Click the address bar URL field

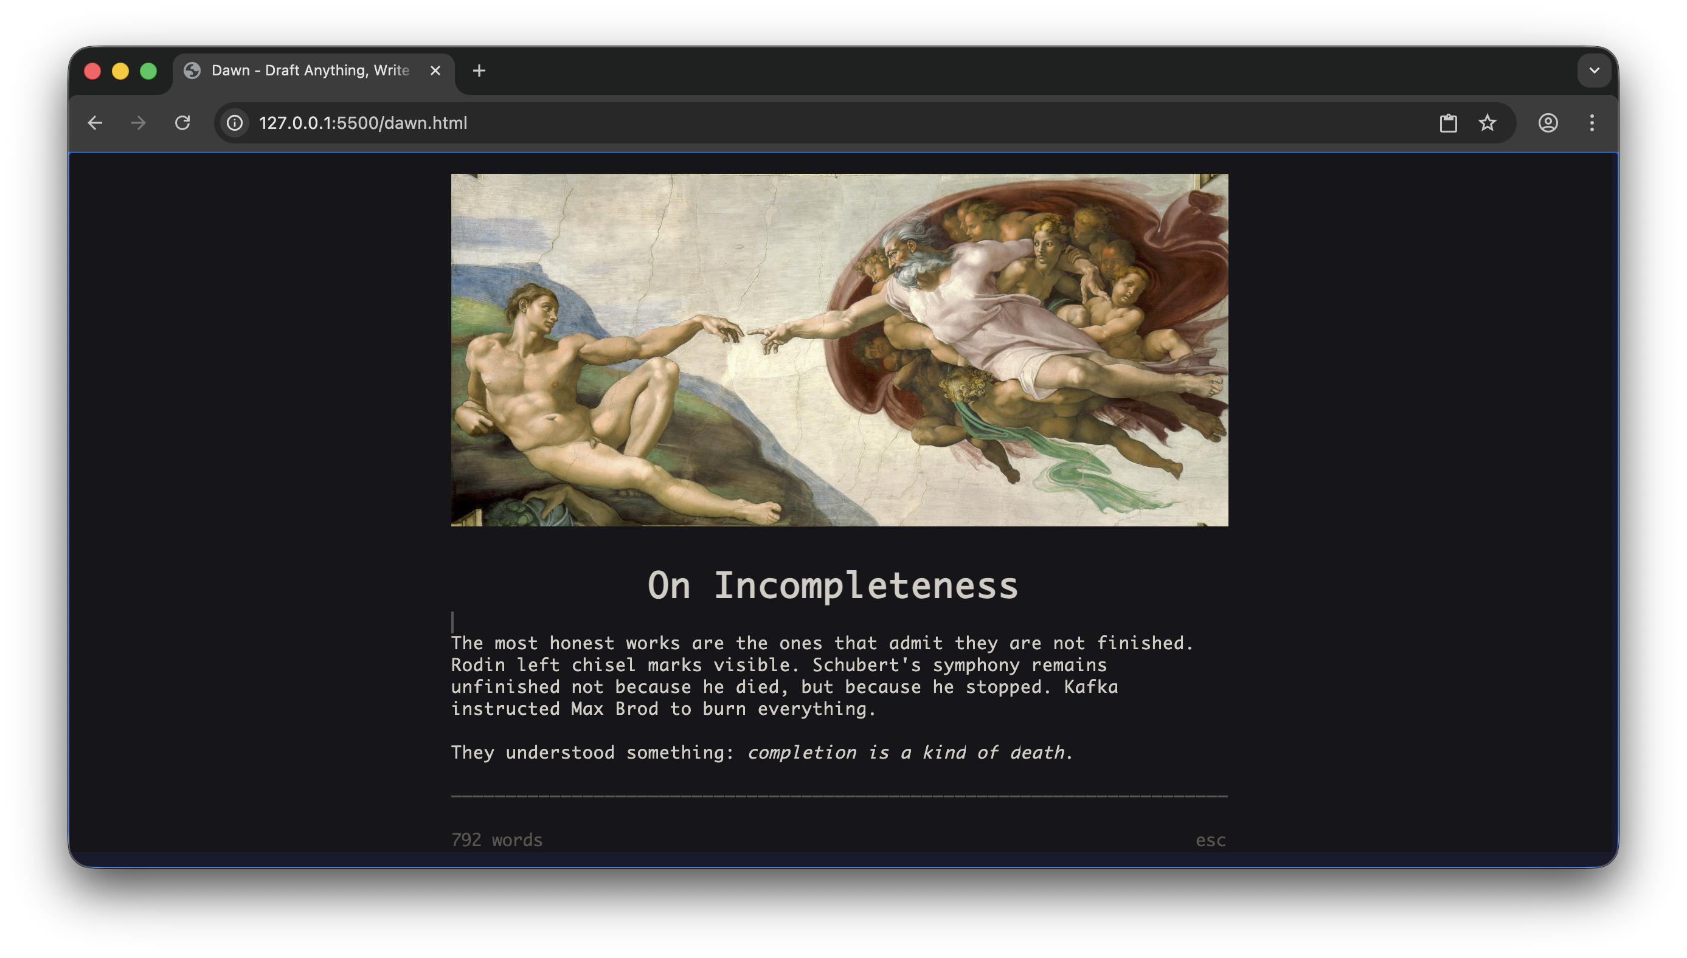pyautogui.click(x=790, y=123)
